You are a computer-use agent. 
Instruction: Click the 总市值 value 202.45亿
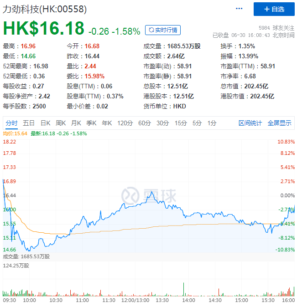(x=256, y=86)
